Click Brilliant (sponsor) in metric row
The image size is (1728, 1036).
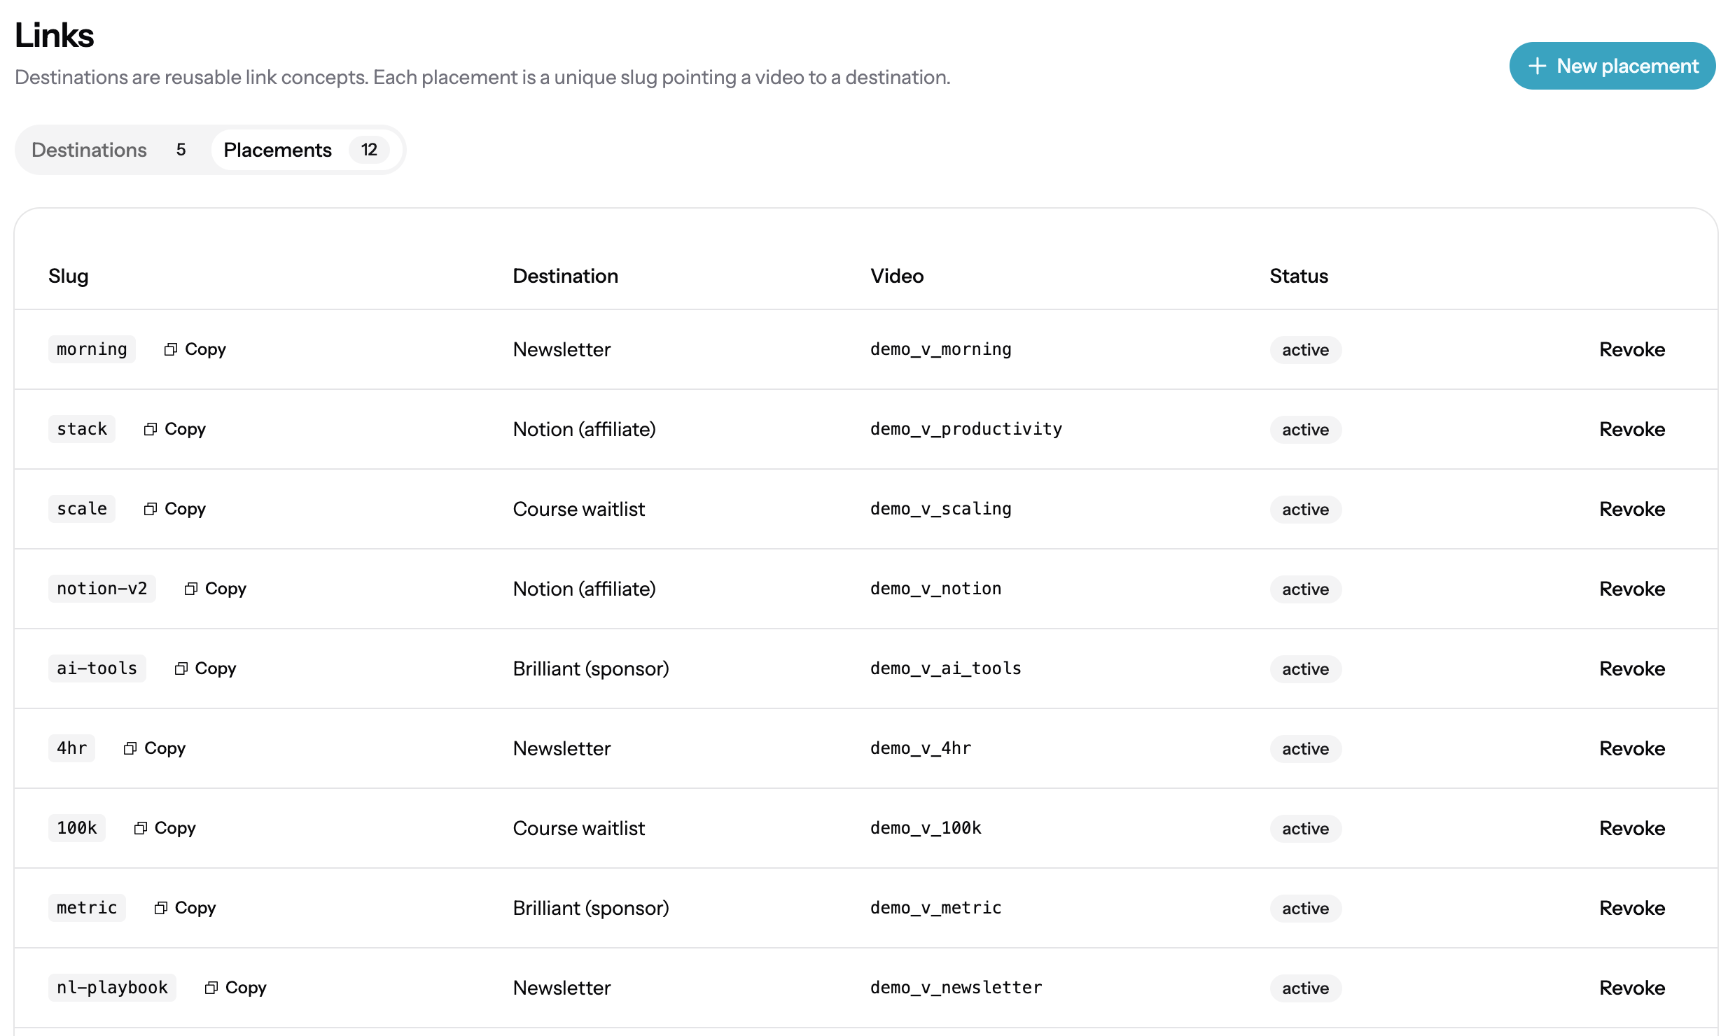pos(591,908)
